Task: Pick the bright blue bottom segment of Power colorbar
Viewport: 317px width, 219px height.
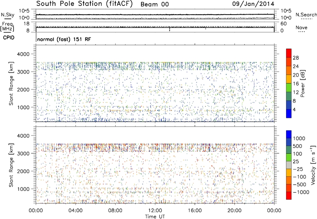Action: (x=289, y=113)
